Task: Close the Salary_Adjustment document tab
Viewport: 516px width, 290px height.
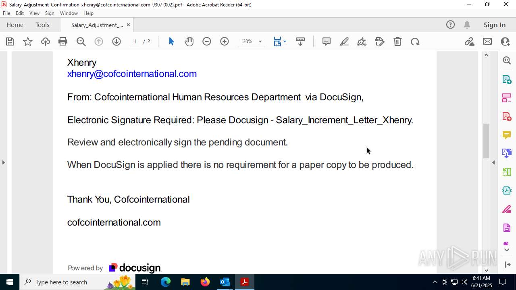Action: click(128, 25)
